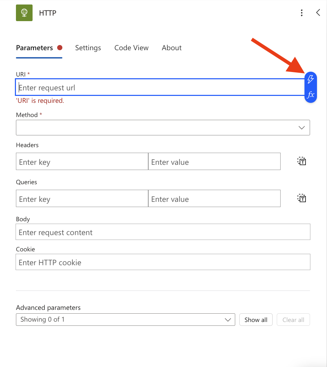This screenshot has height=367, width=327.
Task: Click the Headers key input field
Action: 82,162
